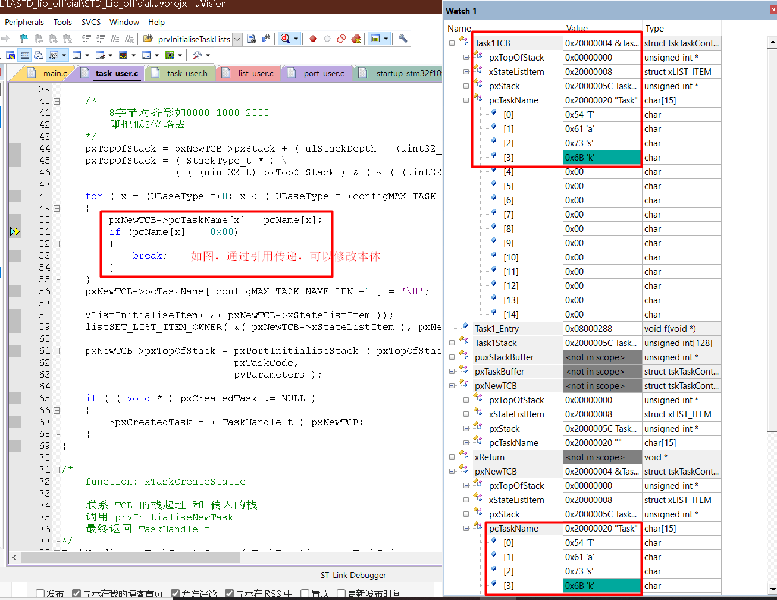Viewport: 777px width, 600px height.
Task: Open the Toolbox dropdown arrow
Action: click(x=208, y=55)
